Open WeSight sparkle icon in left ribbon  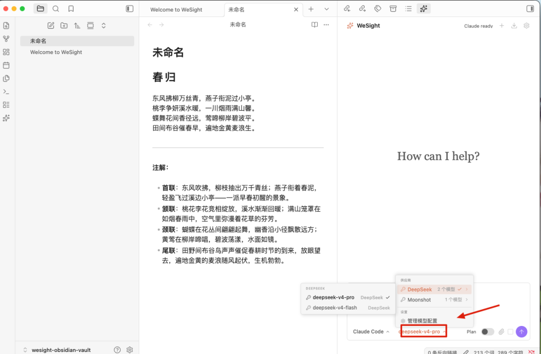click(x=6, y=118)
